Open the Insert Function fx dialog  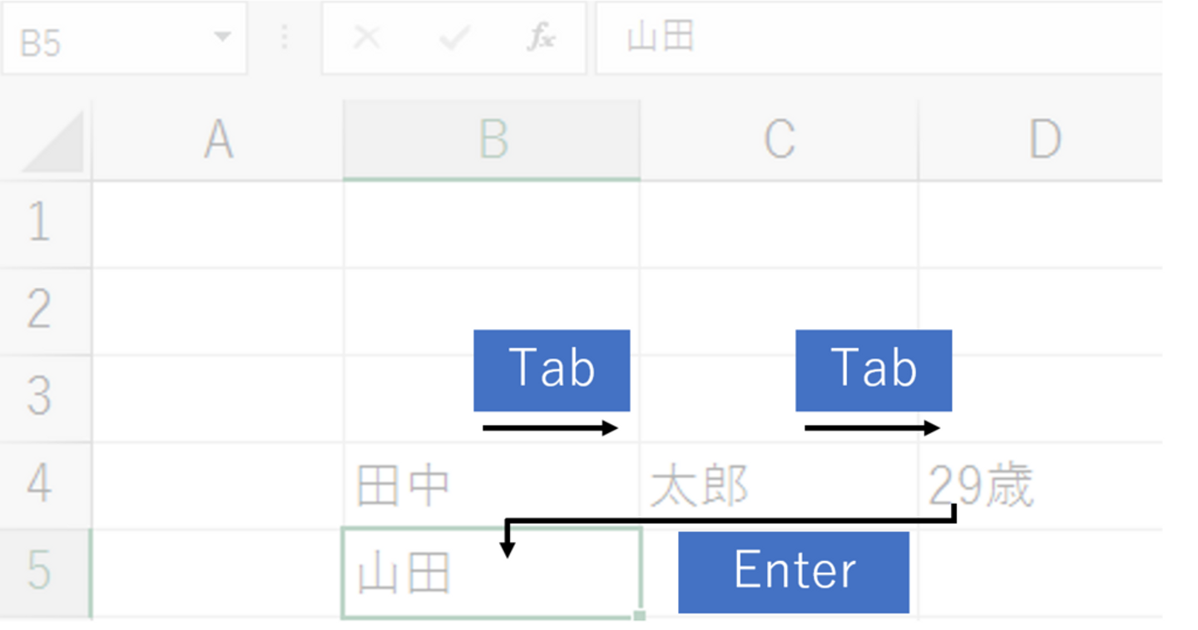(x=541, y=38)
